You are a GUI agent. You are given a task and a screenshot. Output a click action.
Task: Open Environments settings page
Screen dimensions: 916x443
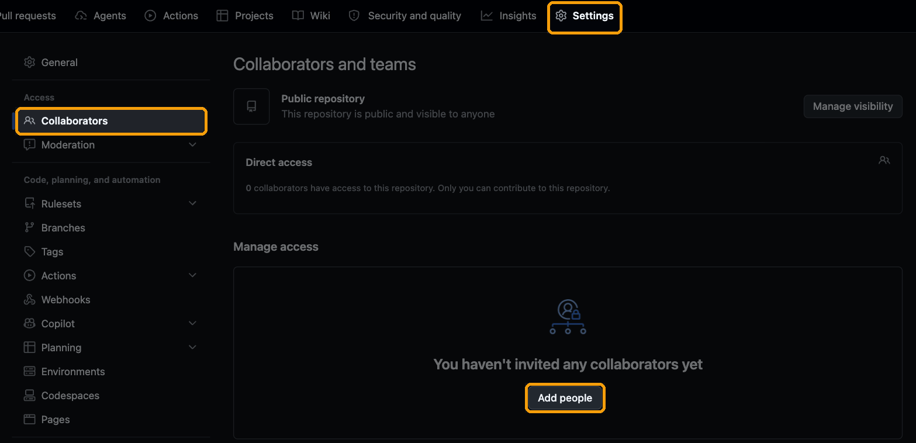(x=111, y=371)
